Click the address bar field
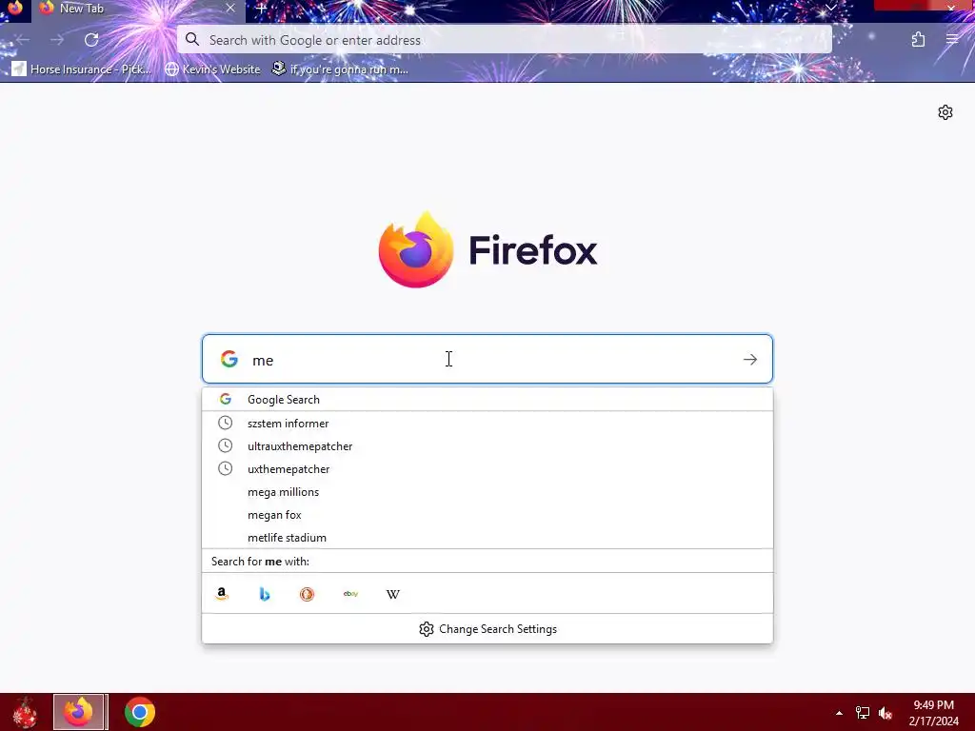The width and height of the screenshot is (975, 731). tap(505, 40)
